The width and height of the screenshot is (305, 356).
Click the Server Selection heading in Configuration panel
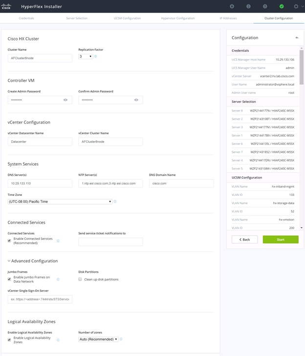click(x=243, y=102)
